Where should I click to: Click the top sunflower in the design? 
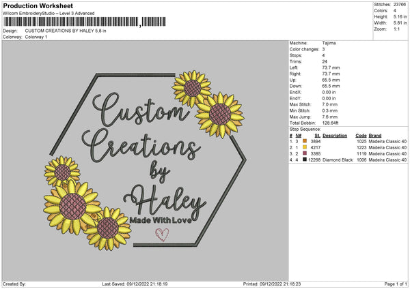(x=192, y=89)
